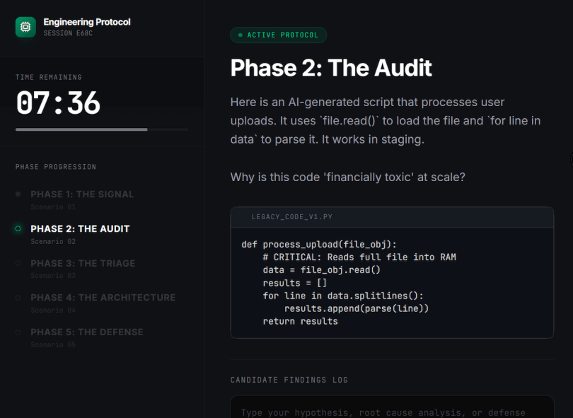The width and height of the screenshot is (573, 418).
Task: Expand the CANDIDATE FINDINGS LOG section
Action: tap(289, 380)
